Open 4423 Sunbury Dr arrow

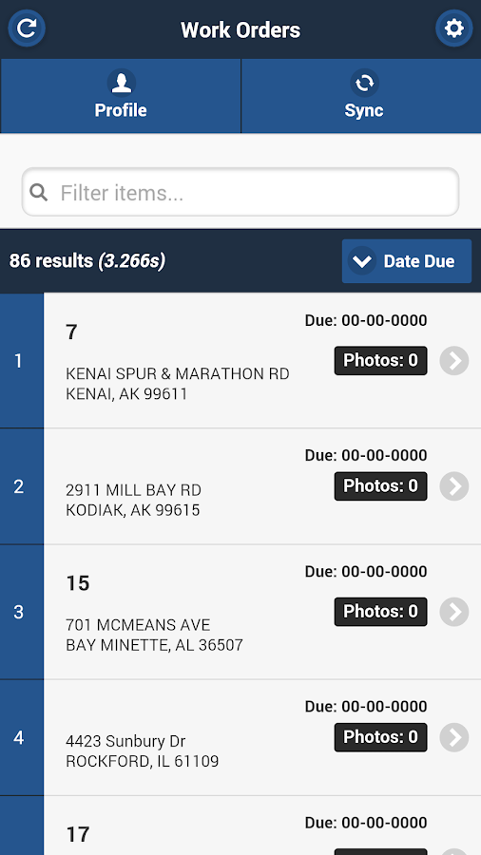tap(453, 737)
